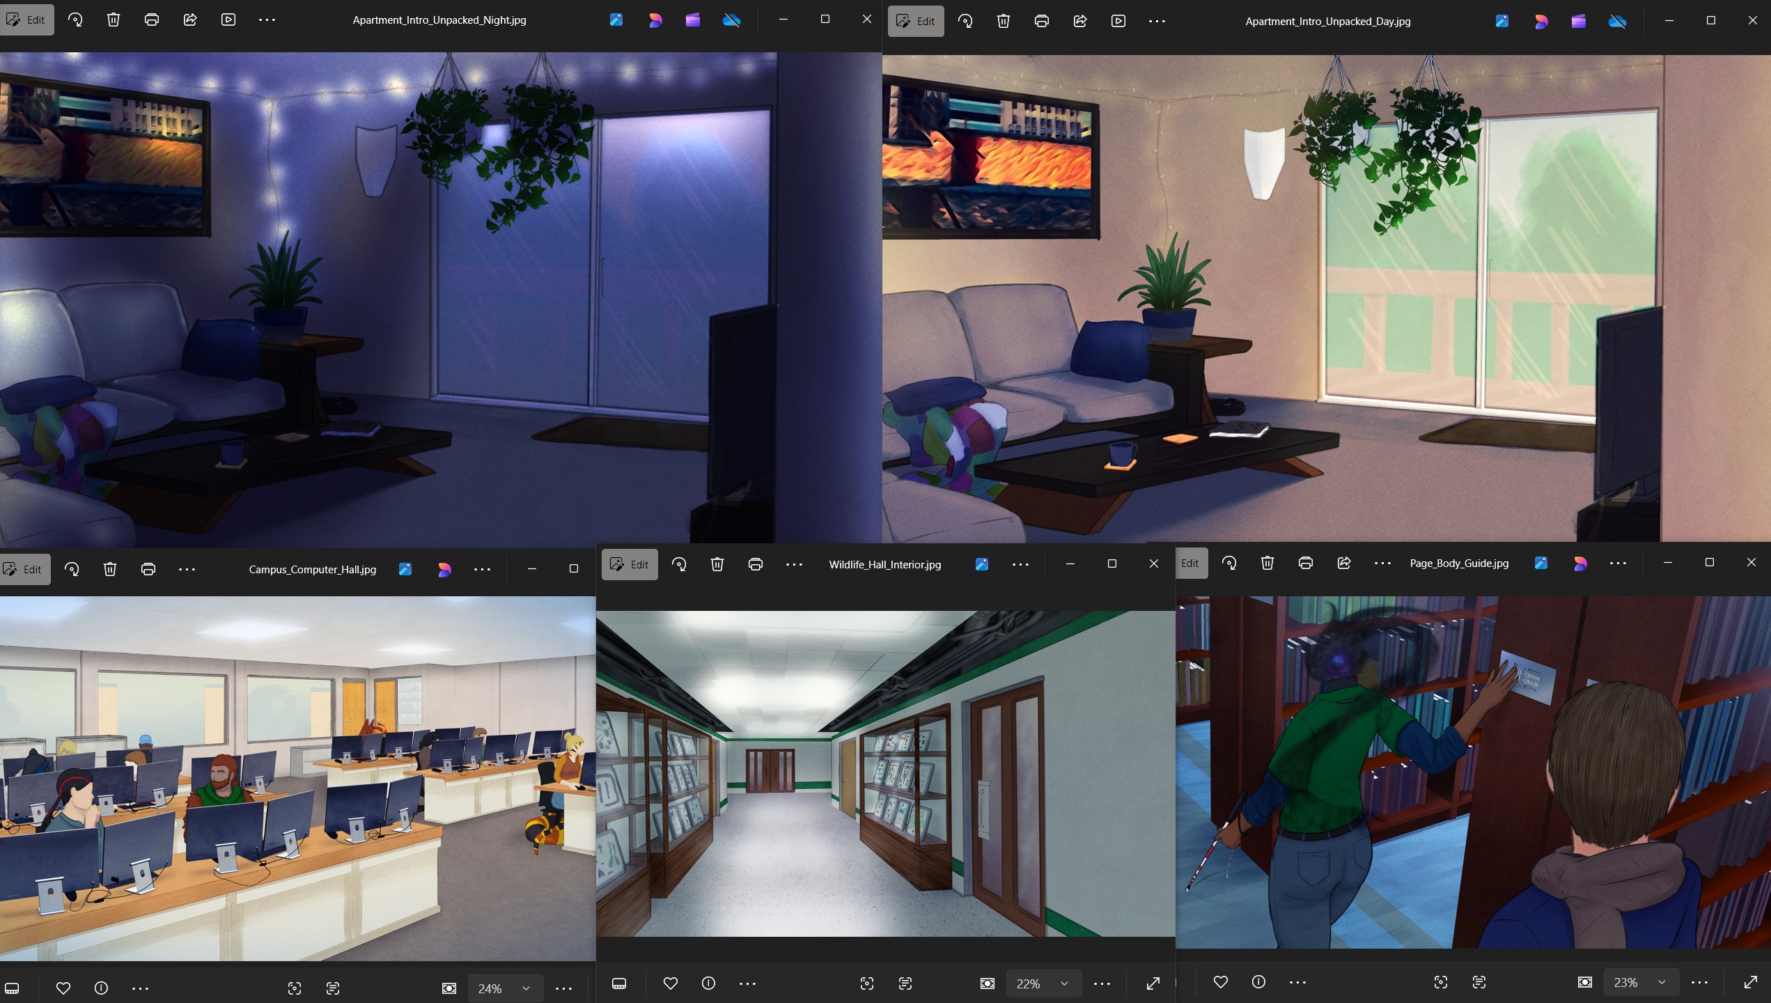This screenshot has height=1003, width=1771.
Task: Open top-left three-dot menu in Wildlife_Hall_Interior toolbar
Action: coord(794,564)
